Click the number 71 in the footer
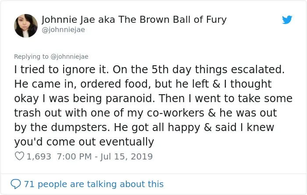 pos(29,184)
